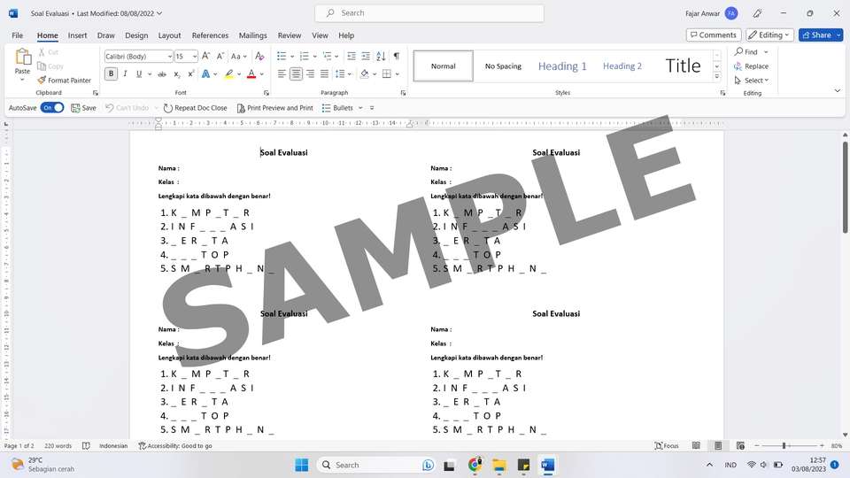Align text to the right

click(x=310, y=74)
